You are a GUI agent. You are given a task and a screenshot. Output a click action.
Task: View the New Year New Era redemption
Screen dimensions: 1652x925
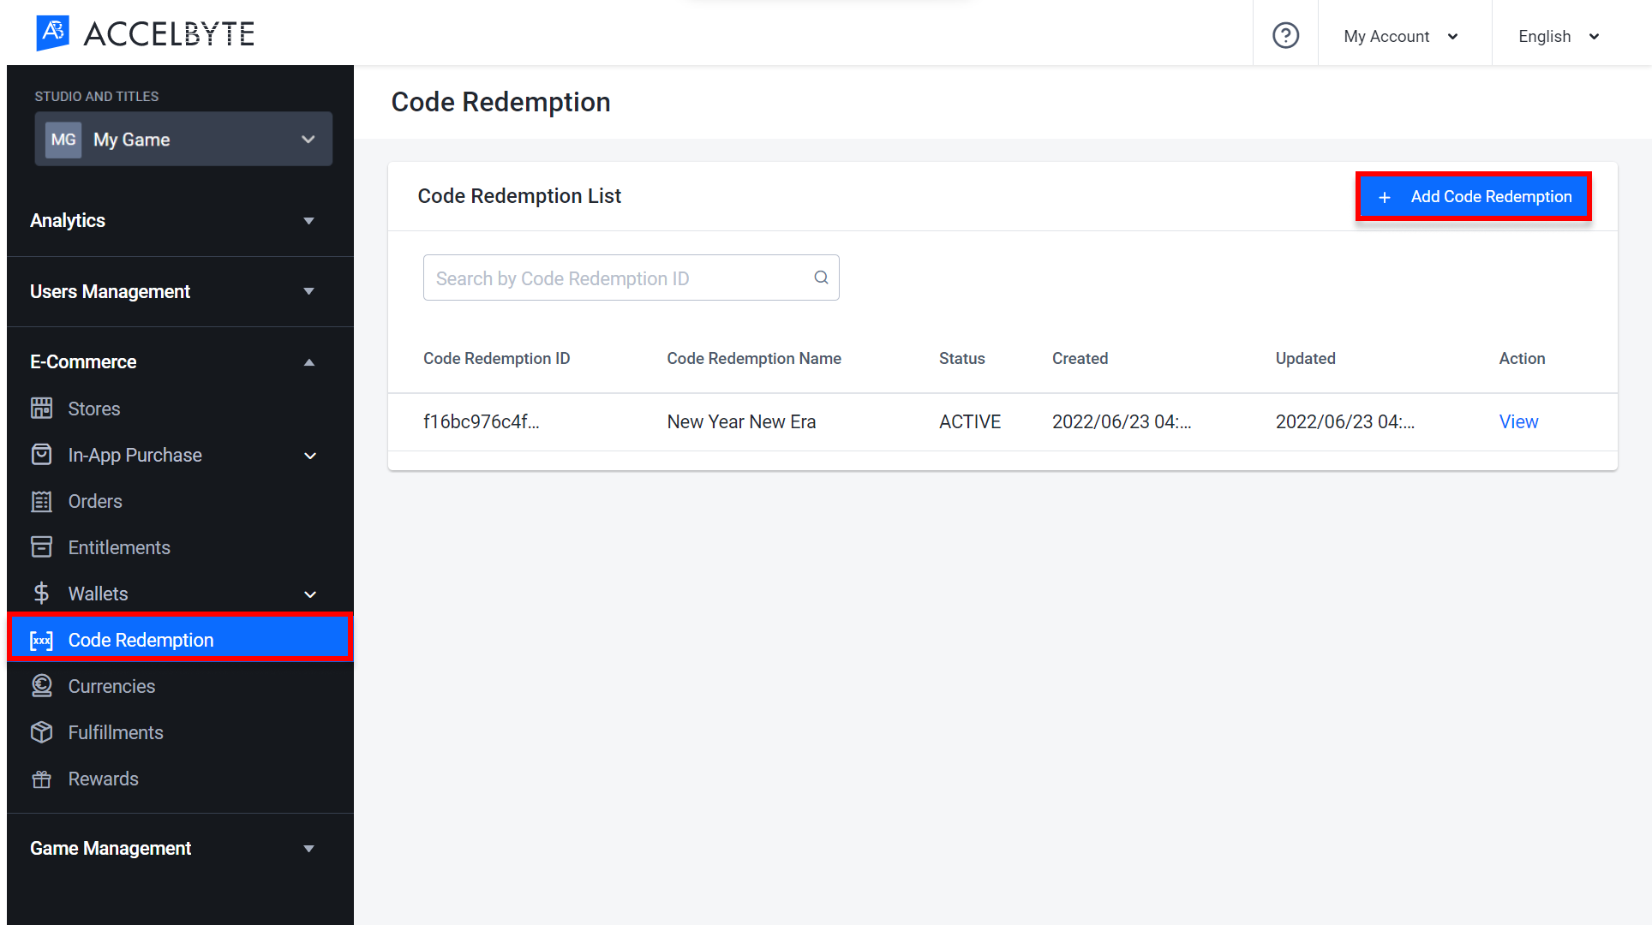pyautogui.click(x=1518, y=421)
